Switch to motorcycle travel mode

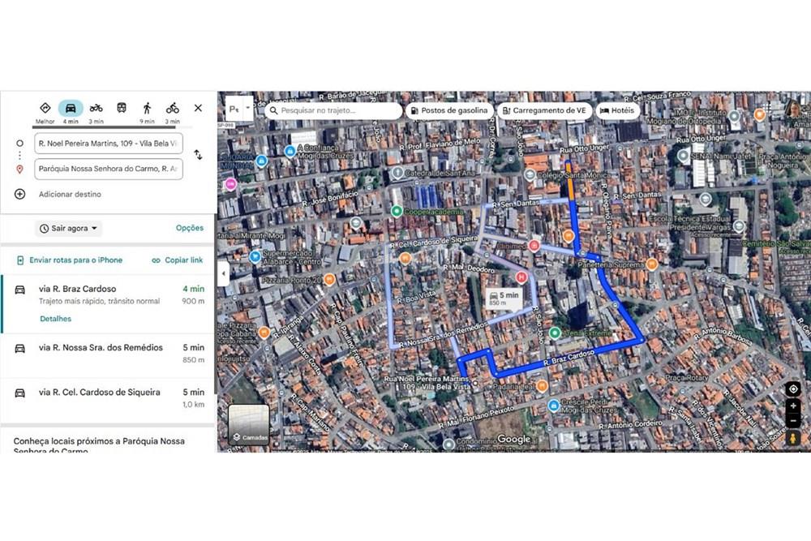coord(96,108)
